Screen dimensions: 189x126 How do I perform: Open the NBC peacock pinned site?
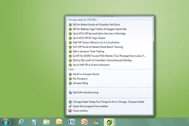97,122
